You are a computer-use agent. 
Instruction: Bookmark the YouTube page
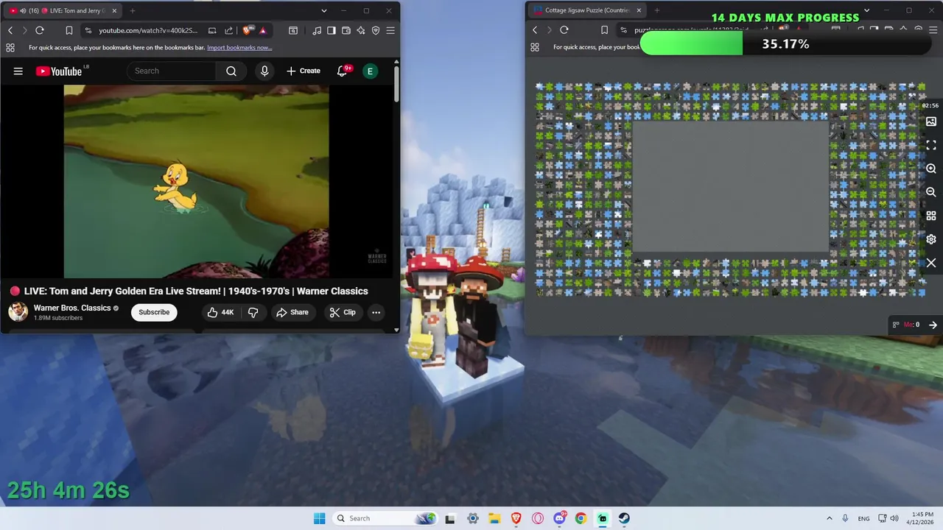(x=69, y=30)
